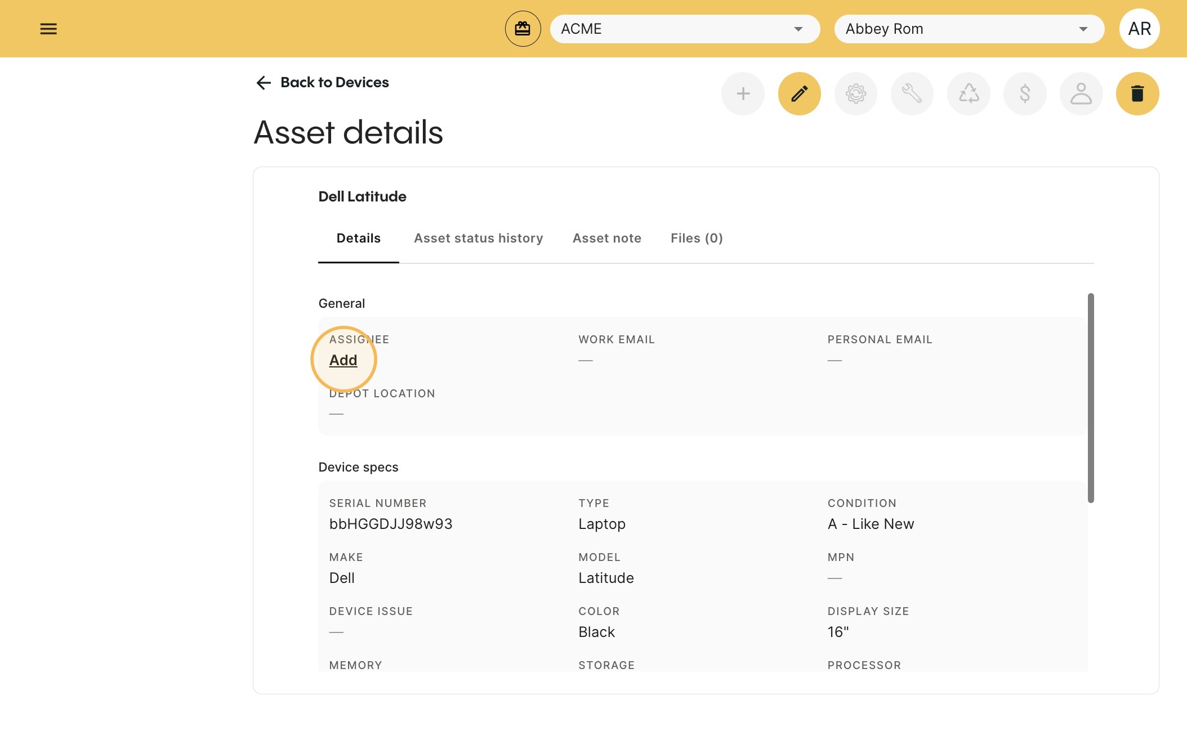1187x745 pixels.
Task: Switch to the Asset status history tab
Action: point(478,238)
